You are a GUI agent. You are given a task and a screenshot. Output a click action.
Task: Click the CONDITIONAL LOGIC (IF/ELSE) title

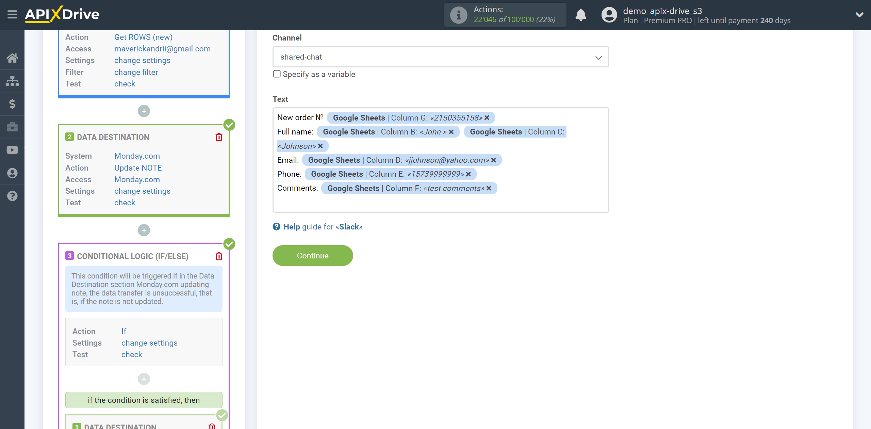pyautogui.click(x=133, y=256)
